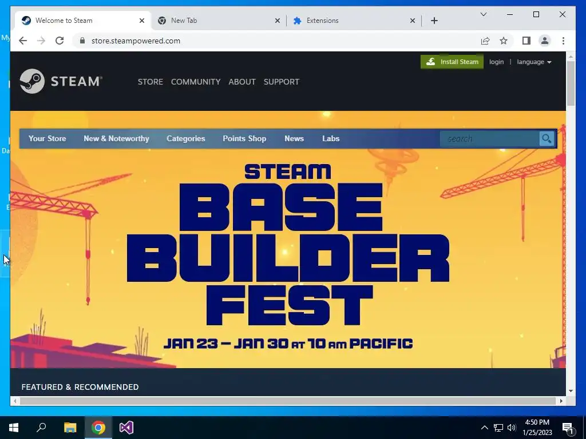The width and height of the screenshot is (586, 439).
Task: Click the Base Builder Fest banner
Action: point(288,239)
